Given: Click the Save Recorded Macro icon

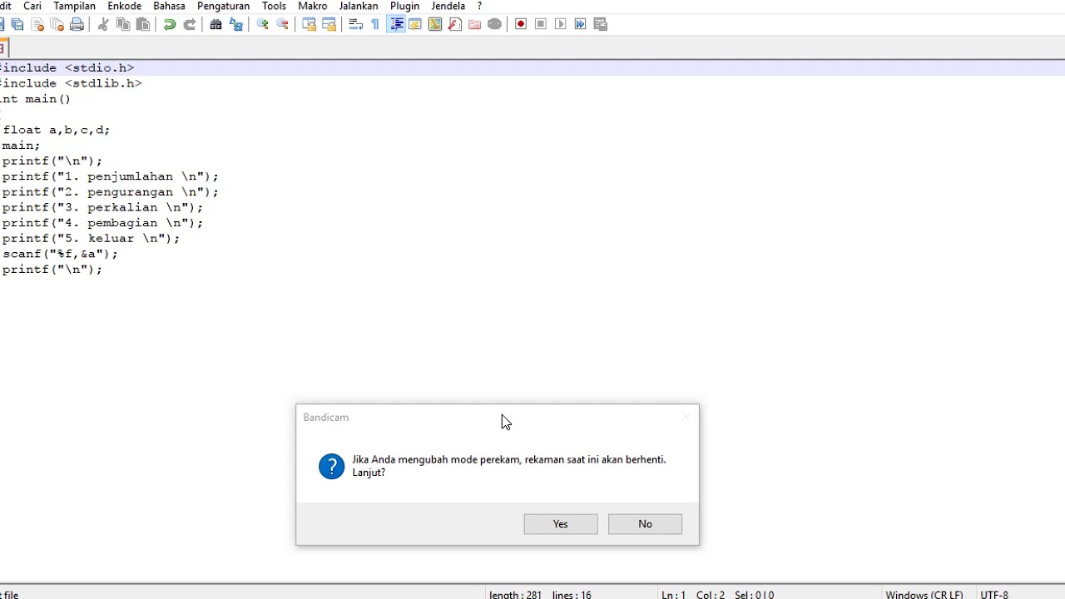Looking at the screenshot, I should coord(601,24).
